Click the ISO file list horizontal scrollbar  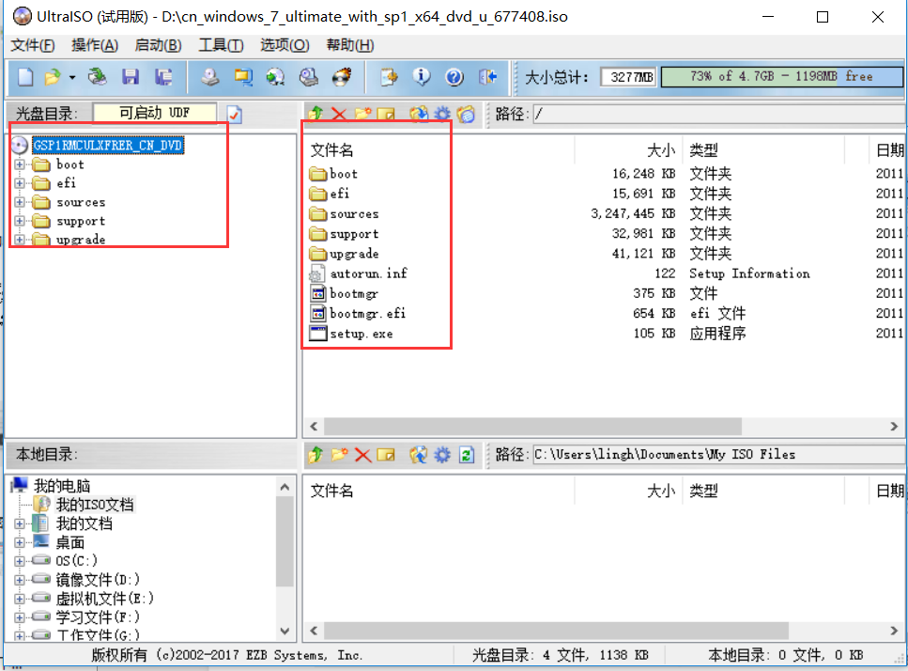[x=532, y=427]
